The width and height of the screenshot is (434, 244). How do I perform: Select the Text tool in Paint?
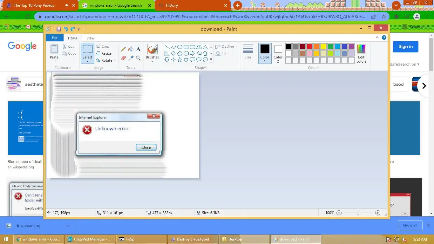(x=138, y=49)
